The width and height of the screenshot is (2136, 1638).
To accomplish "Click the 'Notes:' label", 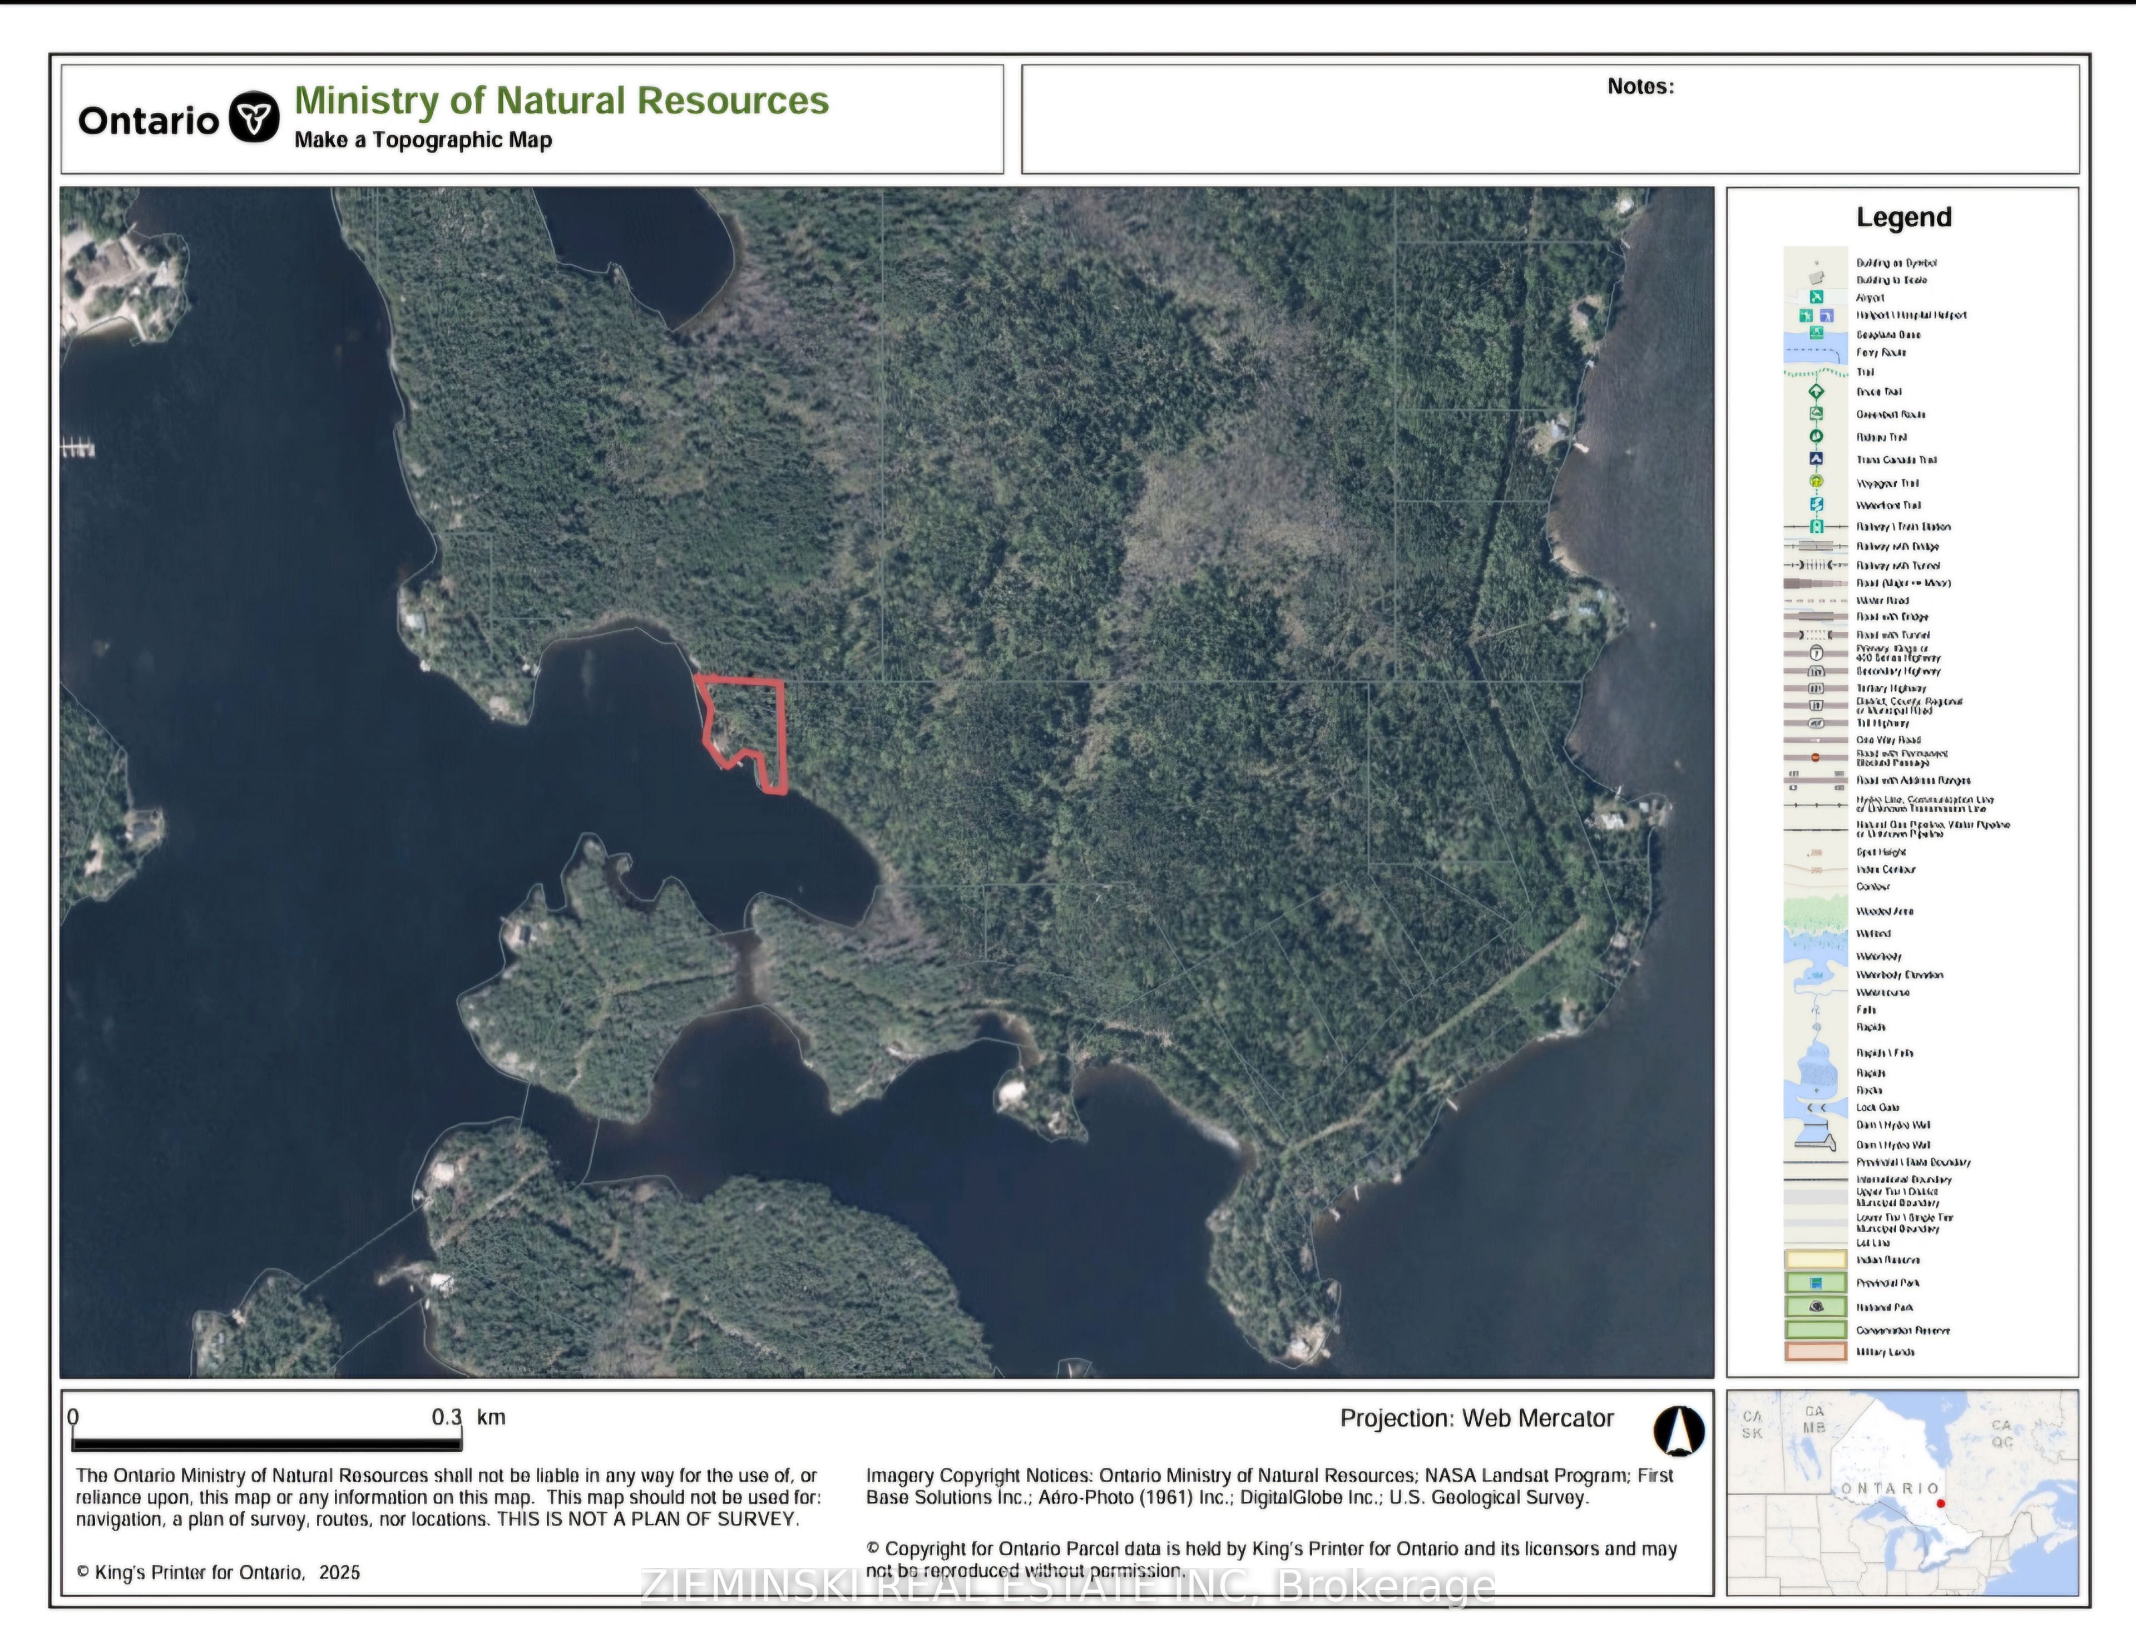I will (1641, 86).
